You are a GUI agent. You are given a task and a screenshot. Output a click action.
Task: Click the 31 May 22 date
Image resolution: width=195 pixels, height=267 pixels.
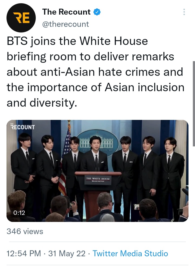pyautogui.click(x=67, y=253)
